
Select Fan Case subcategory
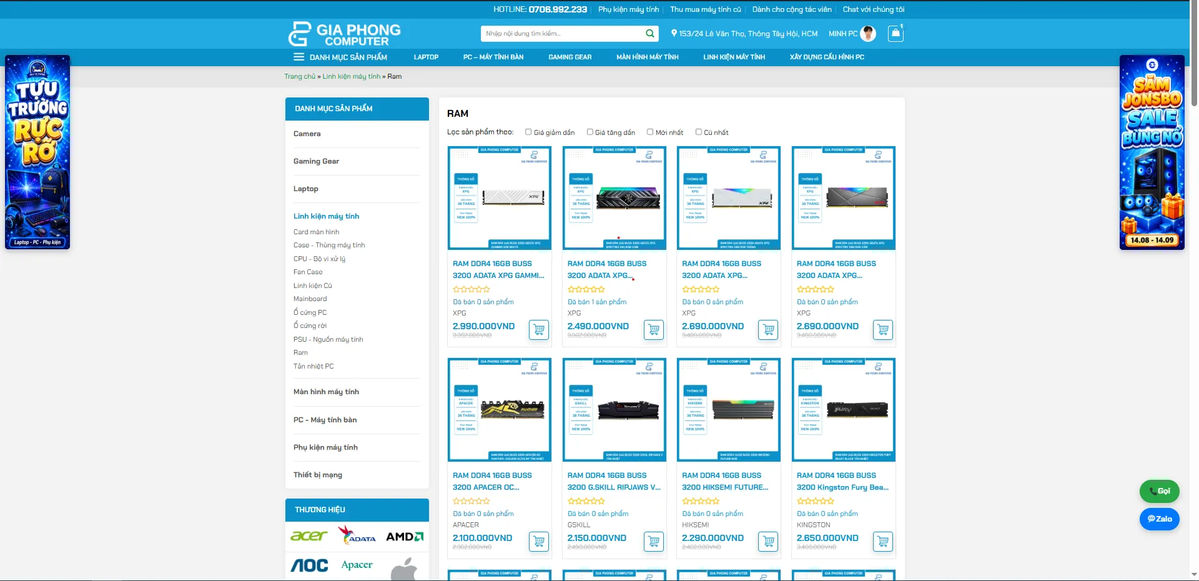[308, 272]
